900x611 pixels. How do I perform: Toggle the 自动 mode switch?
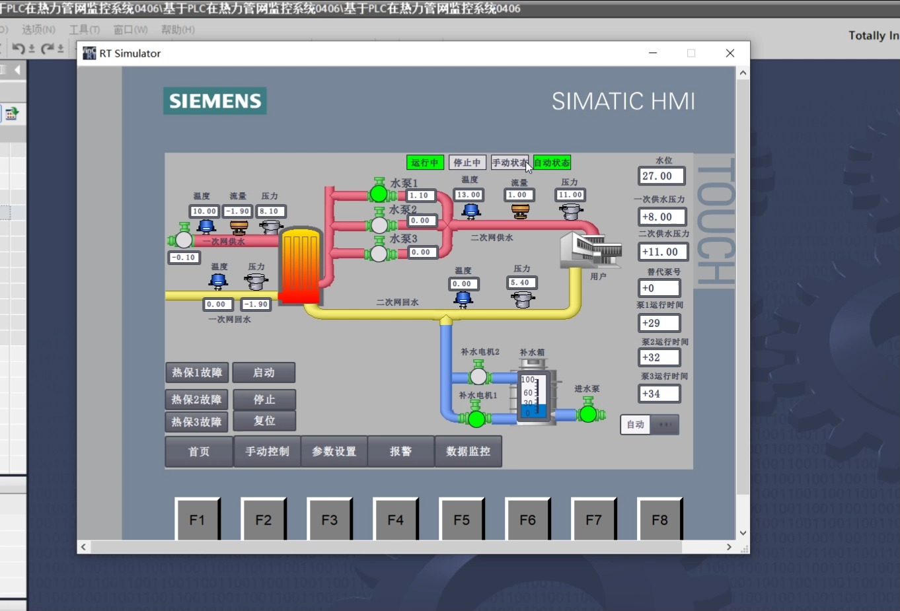650,425
